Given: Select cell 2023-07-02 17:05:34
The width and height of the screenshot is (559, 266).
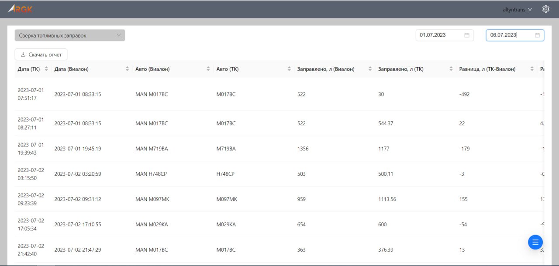Looking at the screenshot, I should [31, 225].
